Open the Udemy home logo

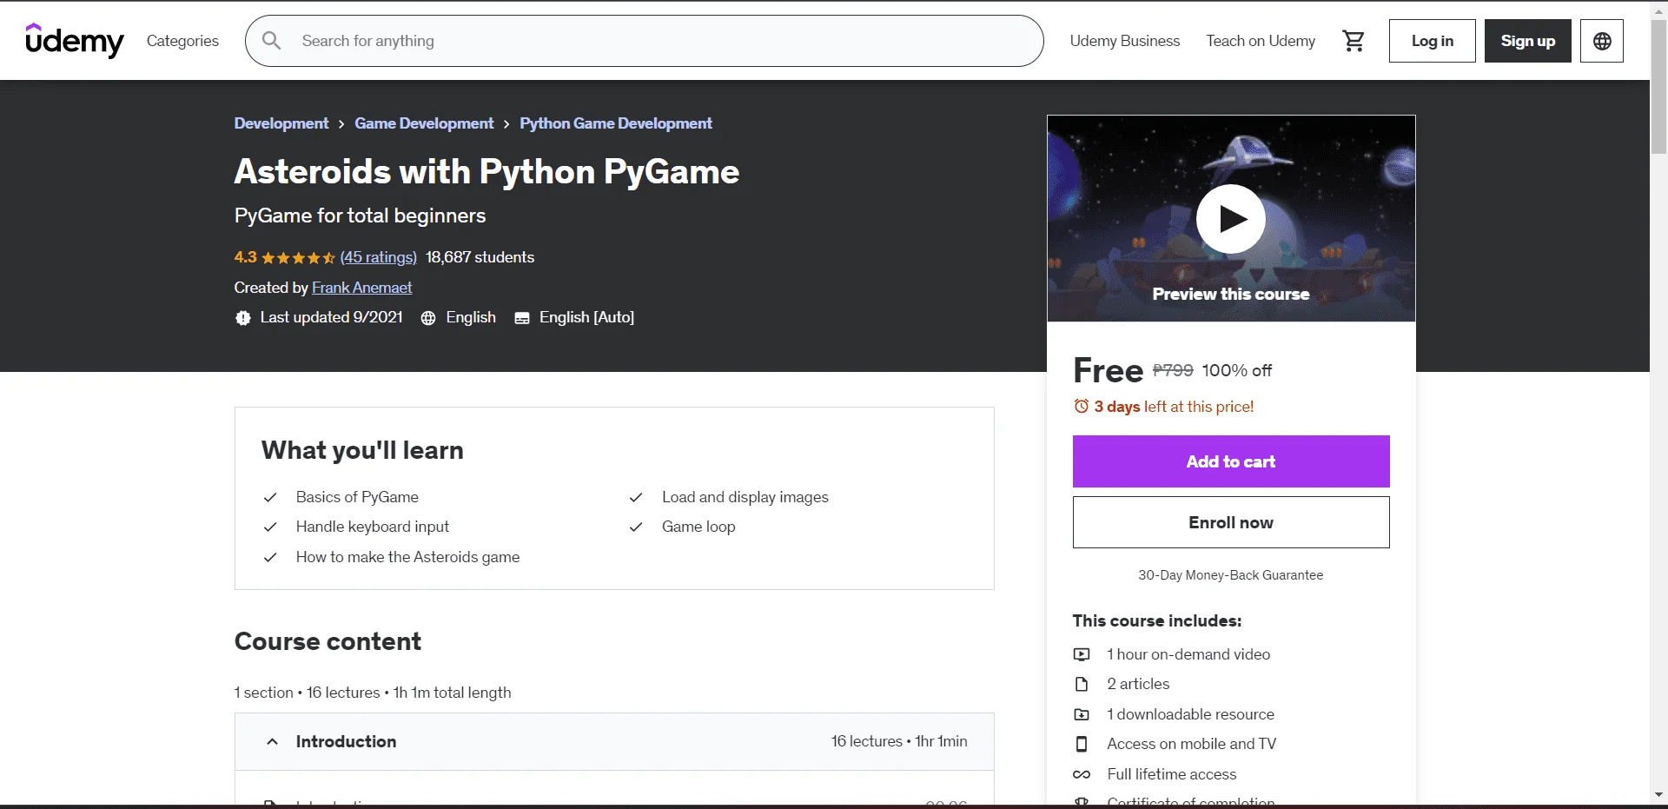75,40
